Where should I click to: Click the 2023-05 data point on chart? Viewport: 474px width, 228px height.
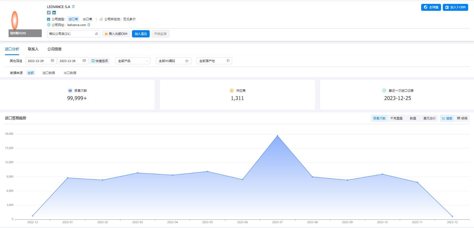(208, 171)
